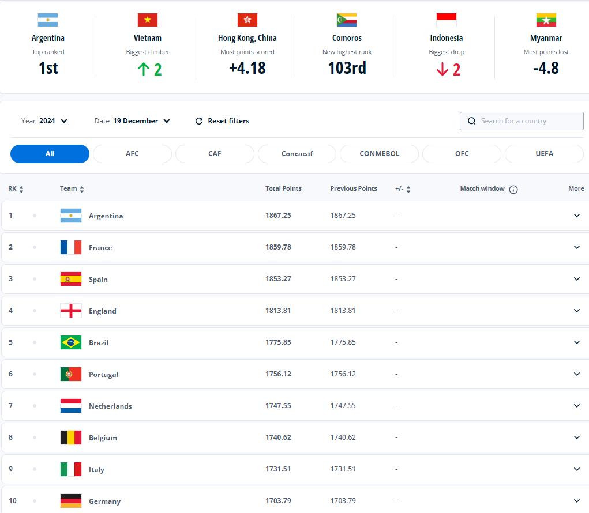Sort table by Team column arrows
This screenshot has height=513, width=589.
pos(82,189)
